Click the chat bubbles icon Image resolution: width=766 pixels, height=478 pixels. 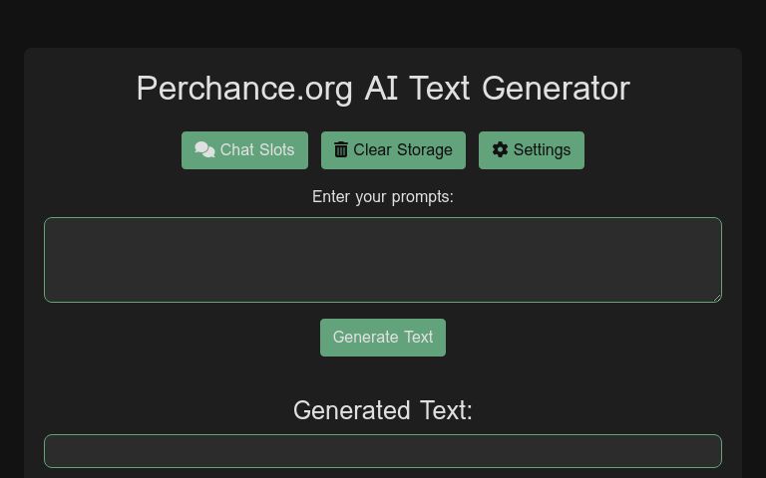click(x=204, y=149)
